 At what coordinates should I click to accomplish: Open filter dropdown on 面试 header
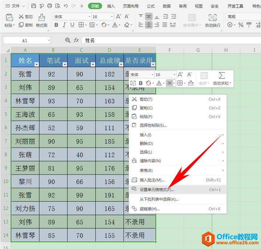coord(93,64)
